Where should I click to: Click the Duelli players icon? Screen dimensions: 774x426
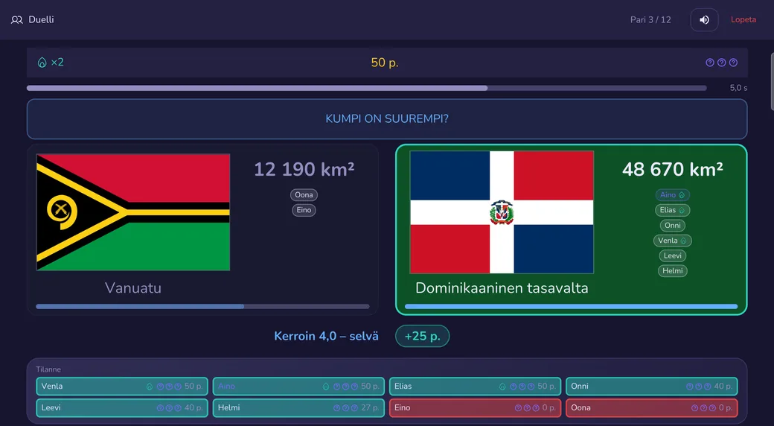pos(17,20)
